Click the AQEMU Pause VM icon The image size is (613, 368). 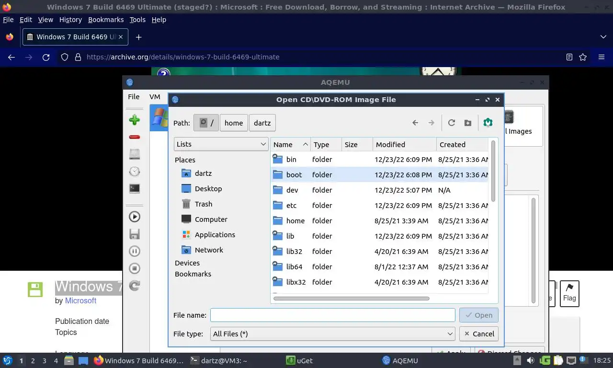135,251
